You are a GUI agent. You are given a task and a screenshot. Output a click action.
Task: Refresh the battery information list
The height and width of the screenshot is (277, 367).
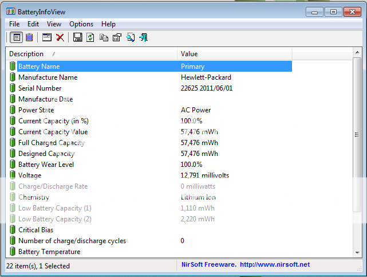(x=90, y=37)
